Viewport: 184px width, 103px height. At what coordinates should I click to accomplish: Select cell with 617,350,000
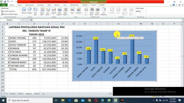click(49, 69)
